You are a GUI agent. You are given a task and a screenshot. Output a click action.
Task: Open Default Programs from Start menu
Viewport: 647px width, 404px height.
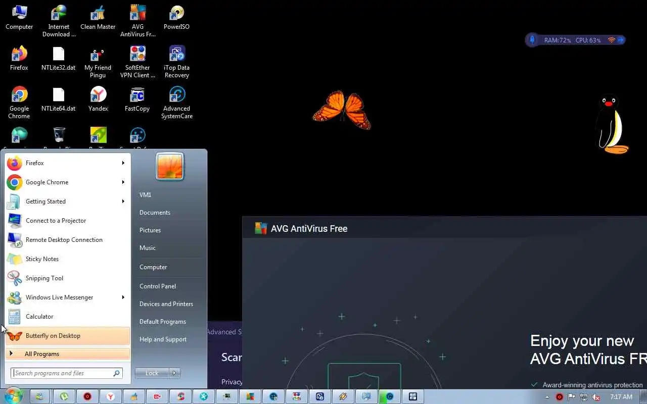pos(163,322)
